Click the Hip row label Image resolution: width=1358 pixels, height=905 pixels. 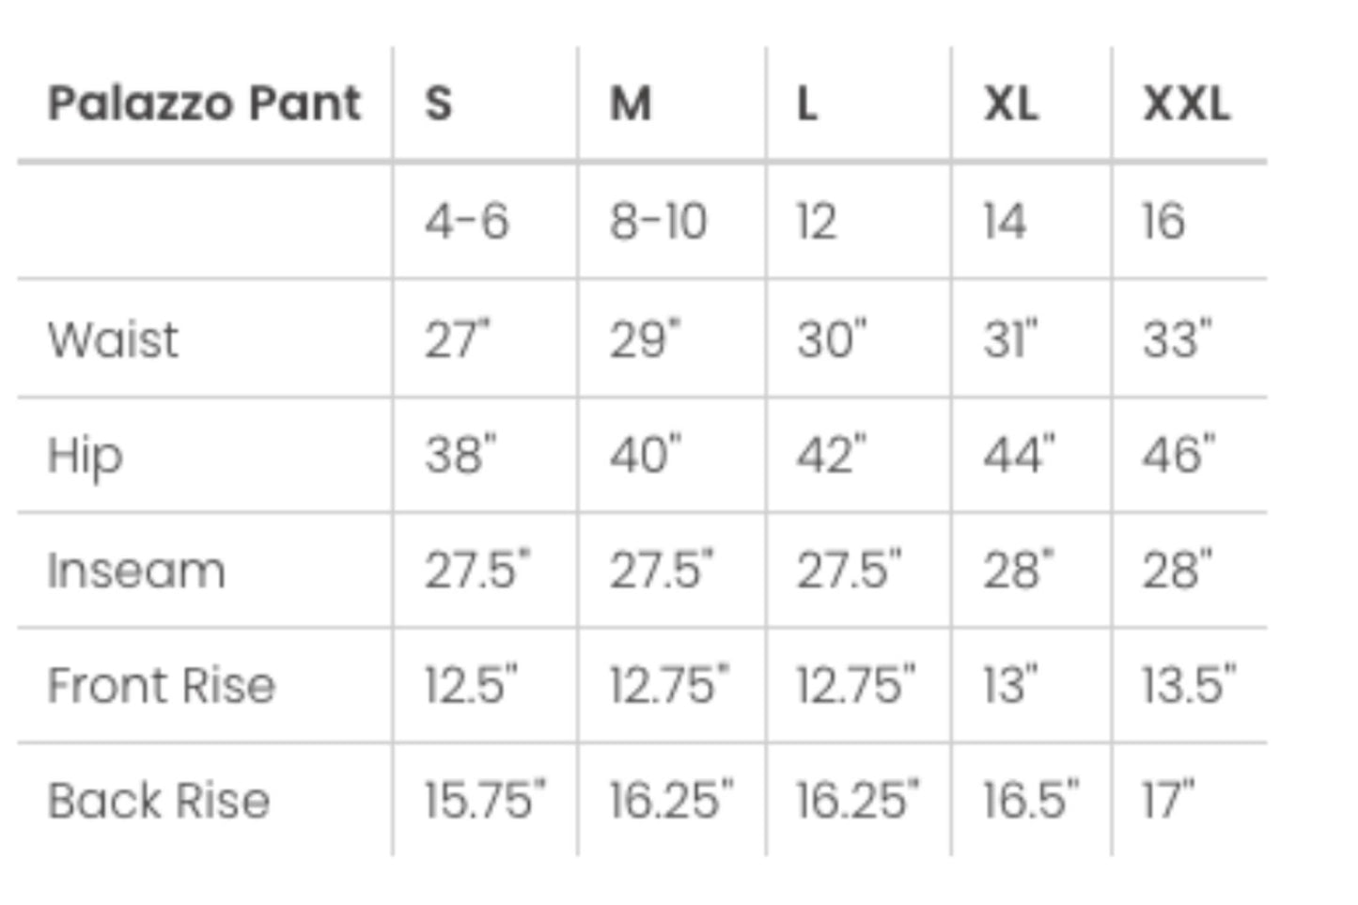click(85, 456)
